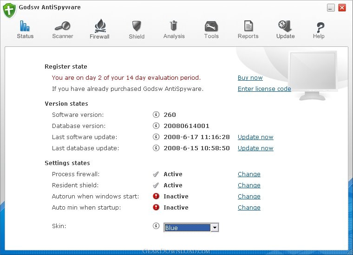Minimize the Godsw AntiSpyware window

[x=331, y=8]
